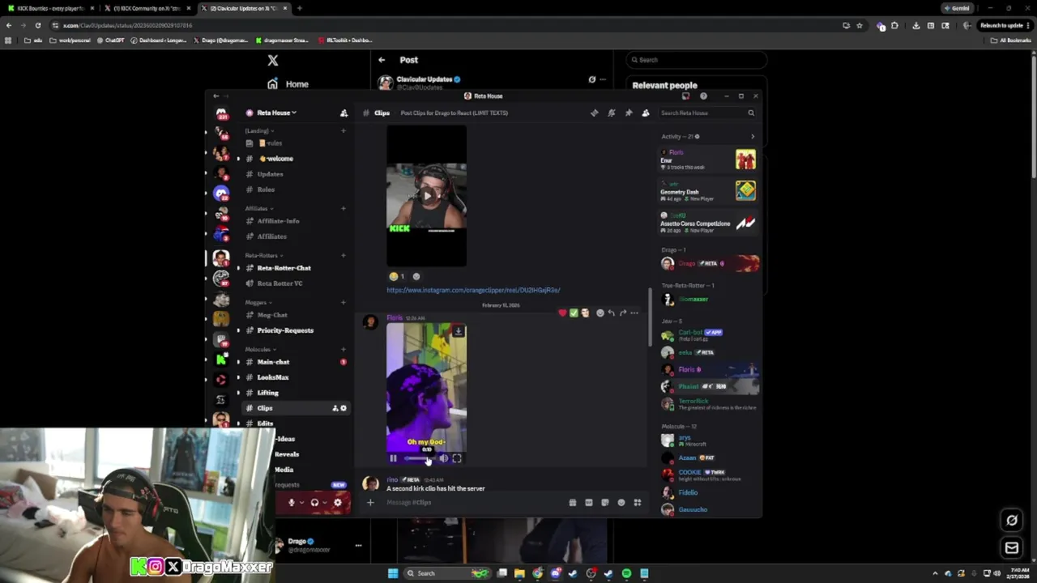Click the video clip progress bar
Image resolution: width=1037 pixels, height=583 pixels.
(x=420, y=458)
